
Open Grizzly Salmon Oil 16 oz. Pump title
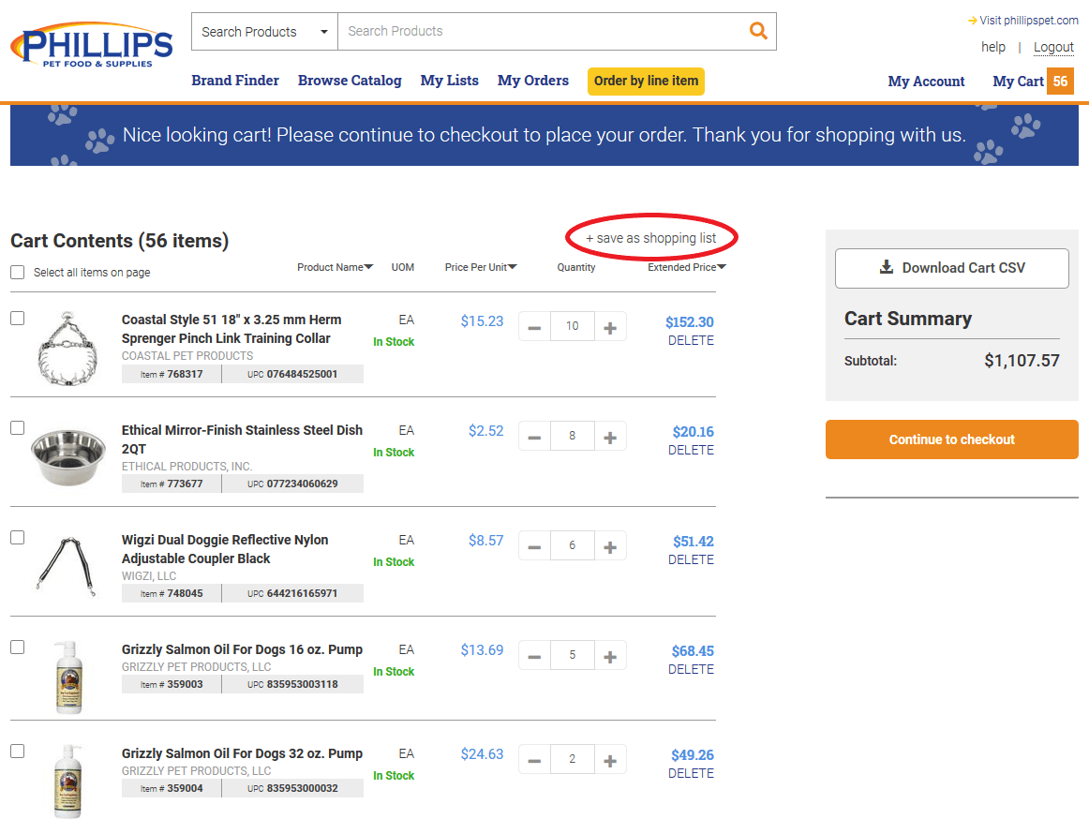pyautogui.click(x=242, y=649)
